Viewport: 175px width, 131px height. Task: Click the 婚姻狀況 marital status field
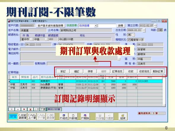point(136,40)
